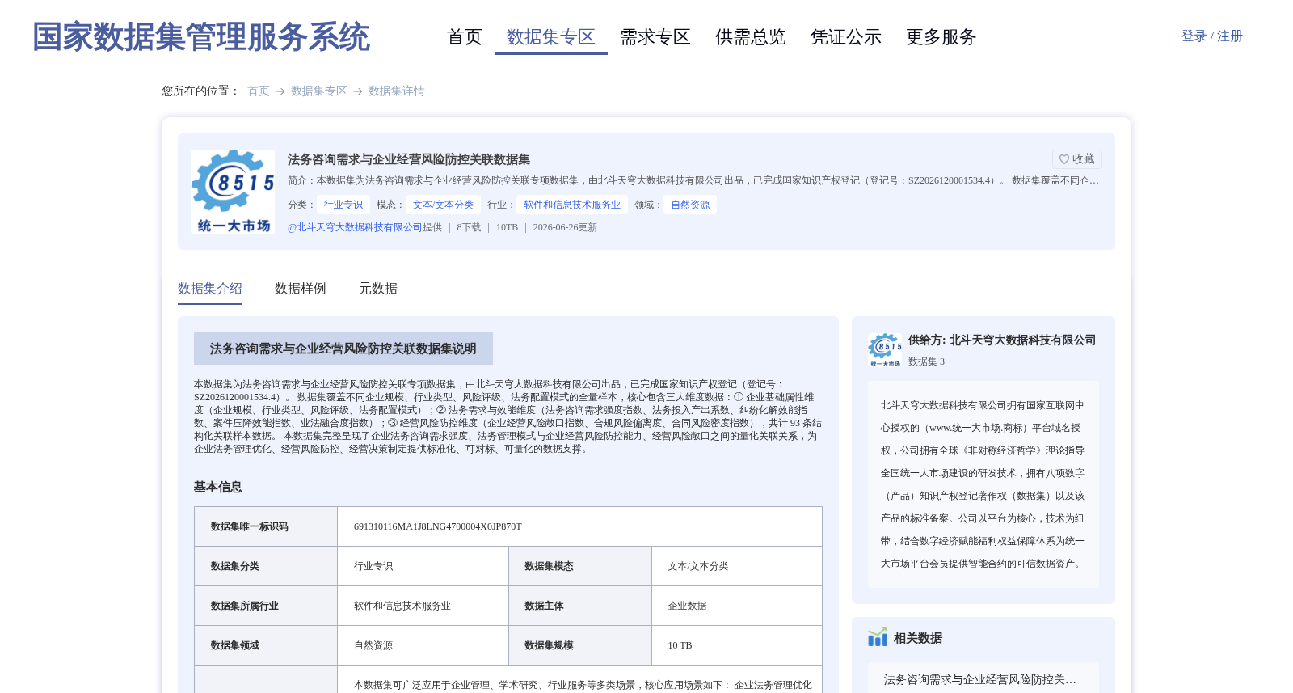Click 首页 in the breadcrumb

(259, 91)
